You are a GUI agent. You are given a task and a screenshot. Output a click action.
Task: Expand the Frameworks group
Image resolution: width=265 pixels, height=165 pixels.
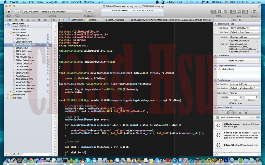[x=8, y=95]
